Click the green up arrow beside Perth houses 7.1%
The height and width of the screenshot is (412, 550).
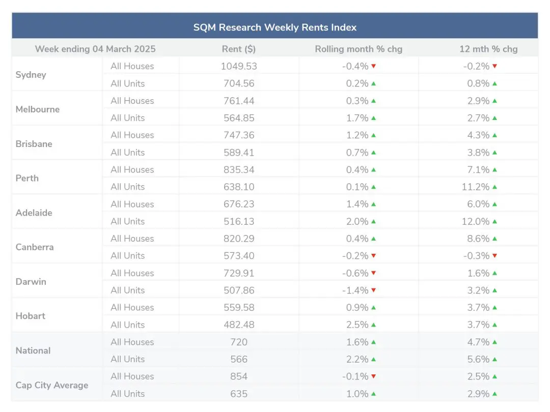[494, 169]
